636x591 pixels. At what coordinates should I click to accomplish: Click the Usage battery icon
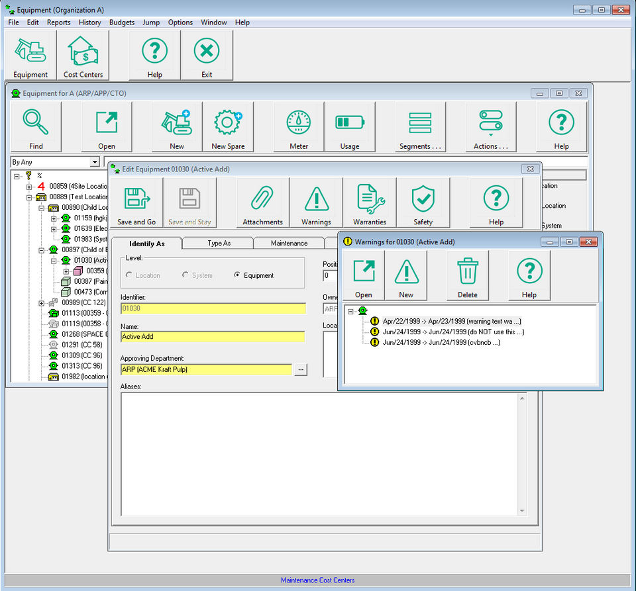click(x=349, y=127)
